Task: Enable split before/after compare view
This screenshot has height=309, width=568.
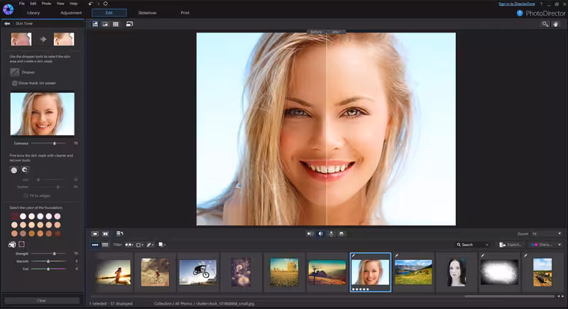Action: pos(321,234)
